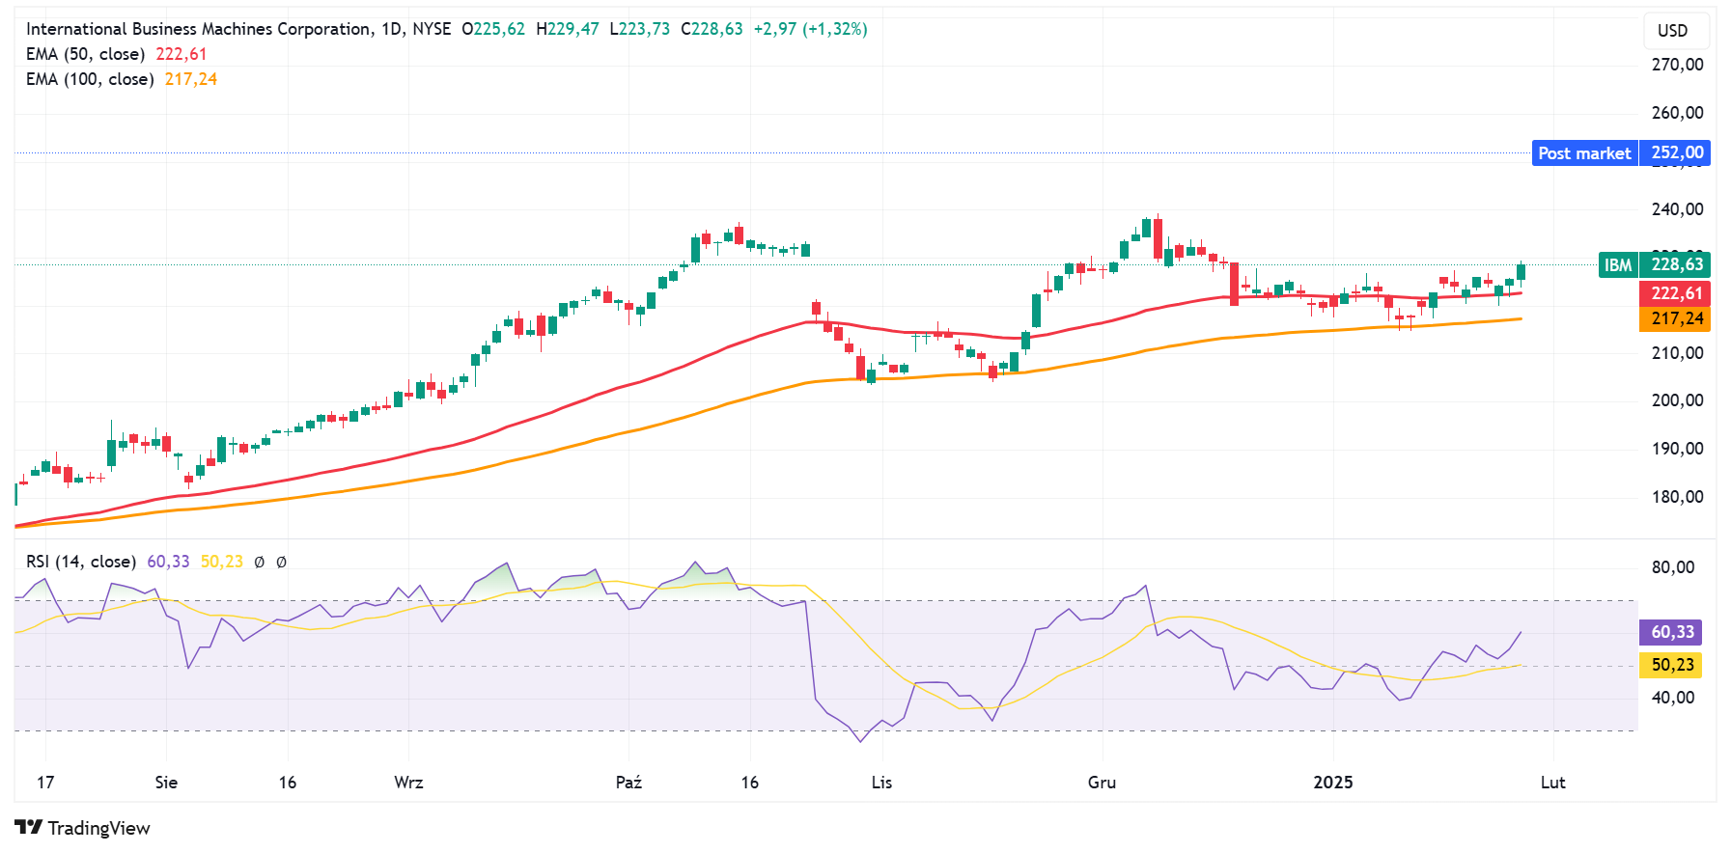Click the 40,00 RSI axis label
The height and width of the screenshot is (853, 1731).
1673,698
